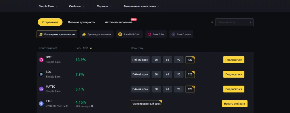Select 30 days term for DOT
Image resolution: width=290 pixels, height=113 pixels.
click(156, 60)
